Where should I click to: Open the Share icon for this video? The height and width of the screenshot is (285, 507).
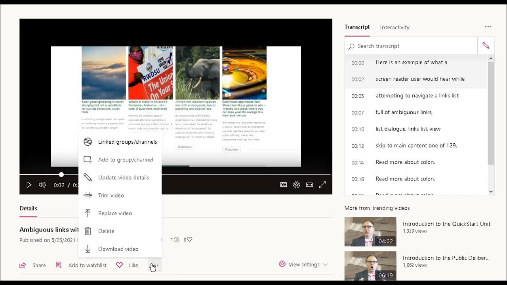(x=23, y=265)
